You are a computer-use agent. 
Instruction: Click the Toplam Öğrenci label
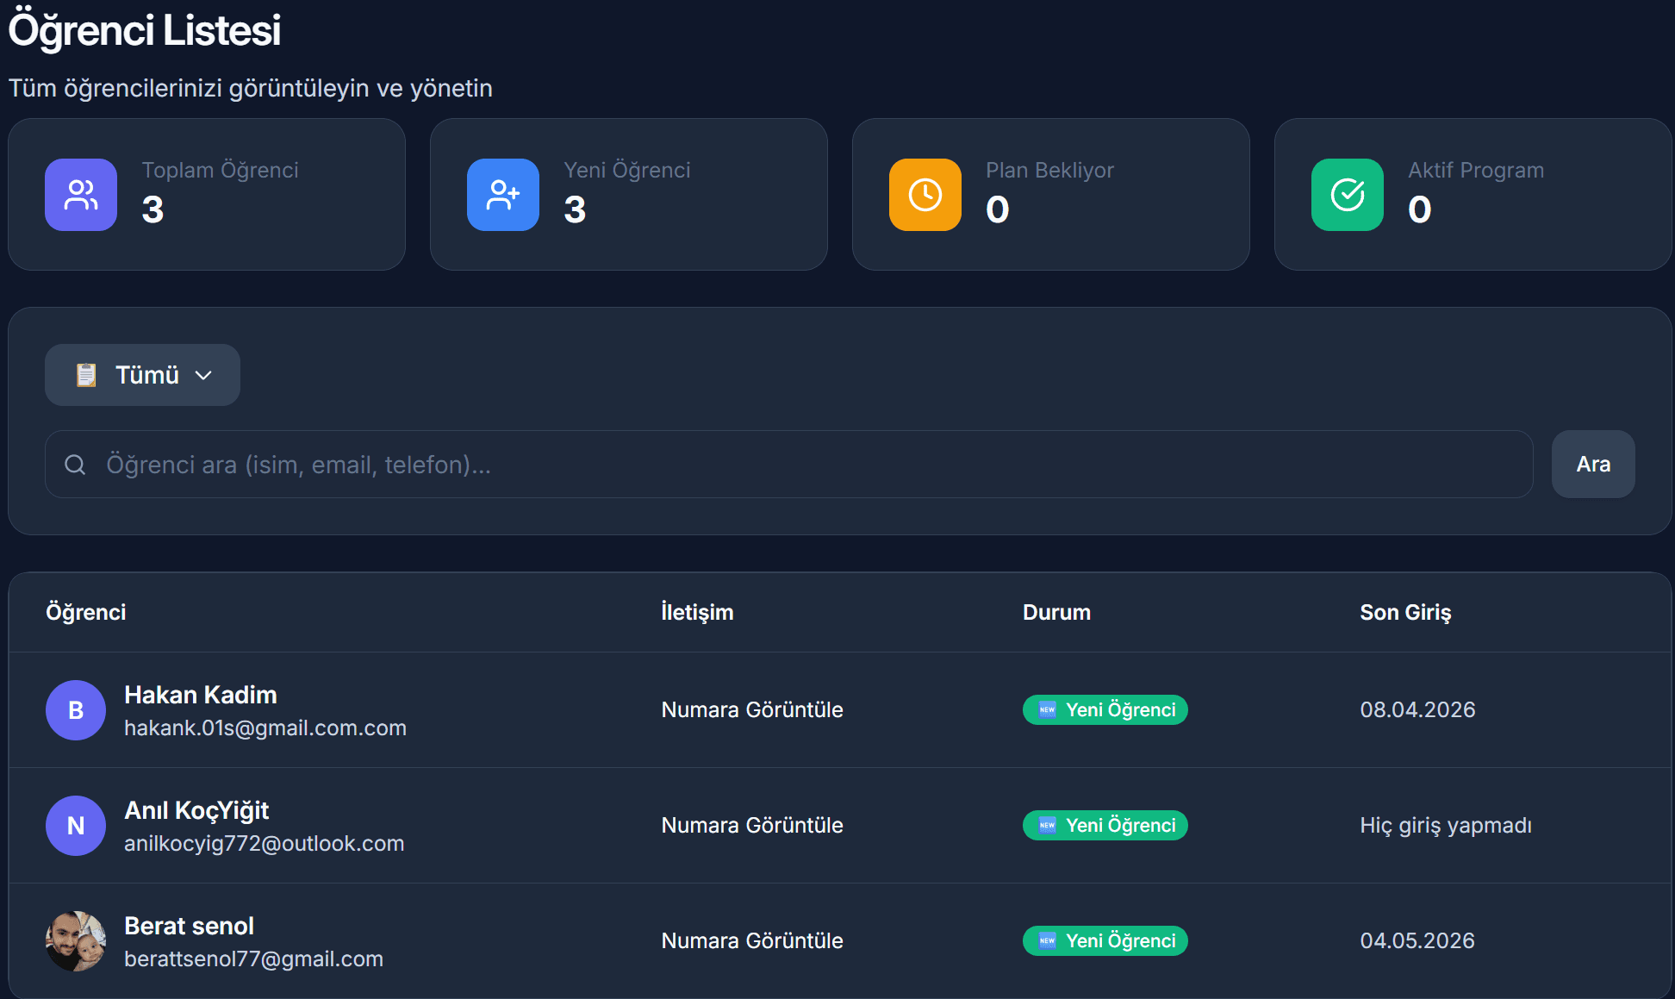tap(220, 171)
